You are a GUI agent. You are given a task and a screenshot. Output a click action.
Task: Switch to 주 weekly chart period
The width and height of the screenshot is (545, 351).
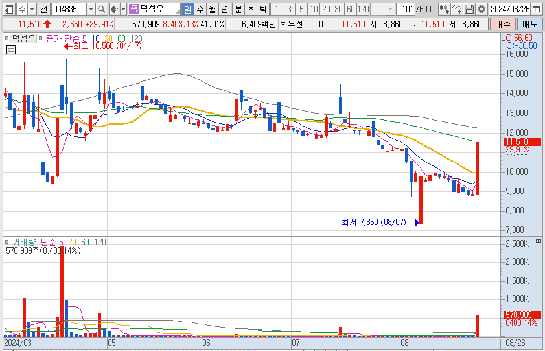click(200, 9)
